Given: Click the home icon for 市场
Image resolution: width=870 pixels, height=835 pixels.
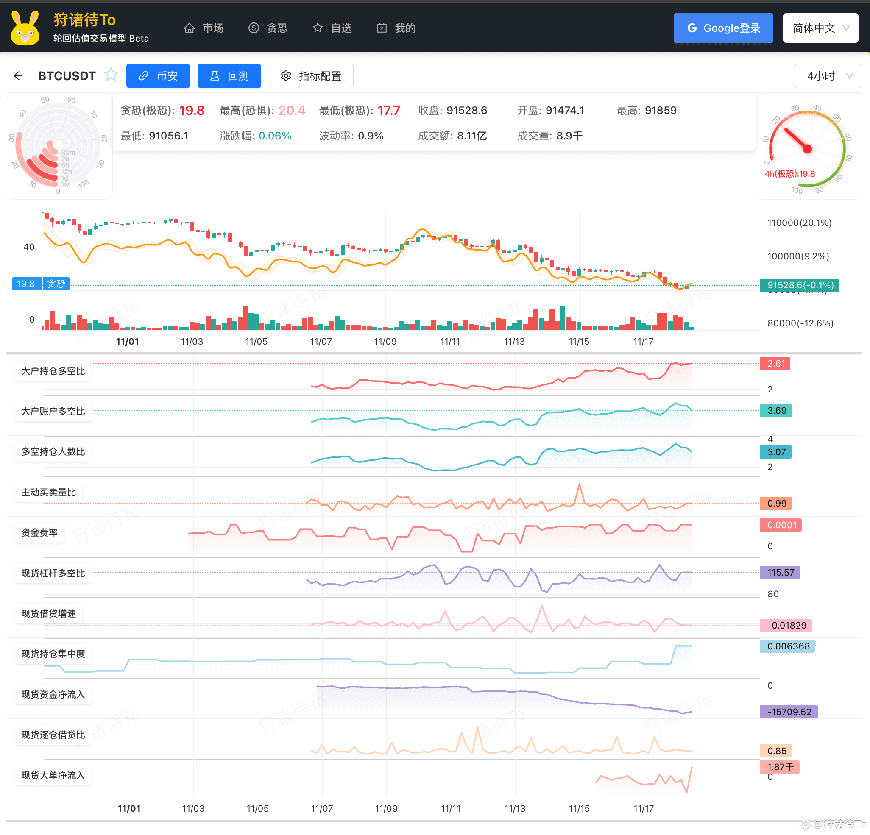Looking at the screenshot, I should tap(190, 28).
